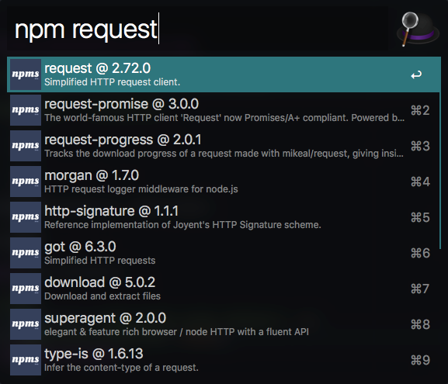This screenshot has height=384, width=448.
Task: Choose the http-signature @ 1.1.1 result
Action: [x=223, y=217]
